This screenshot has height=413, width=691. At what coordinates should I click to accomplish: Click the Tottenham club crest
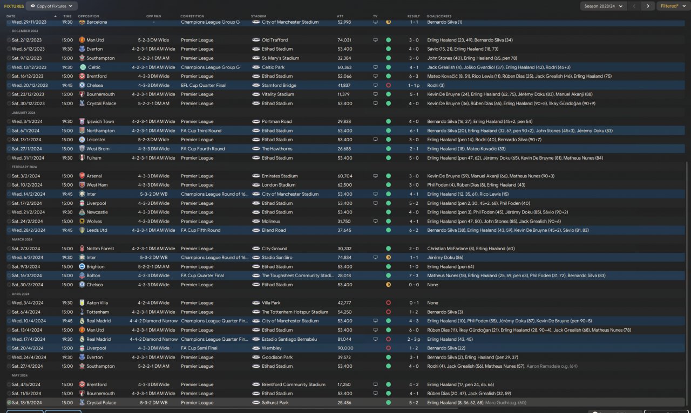point(82,312)
